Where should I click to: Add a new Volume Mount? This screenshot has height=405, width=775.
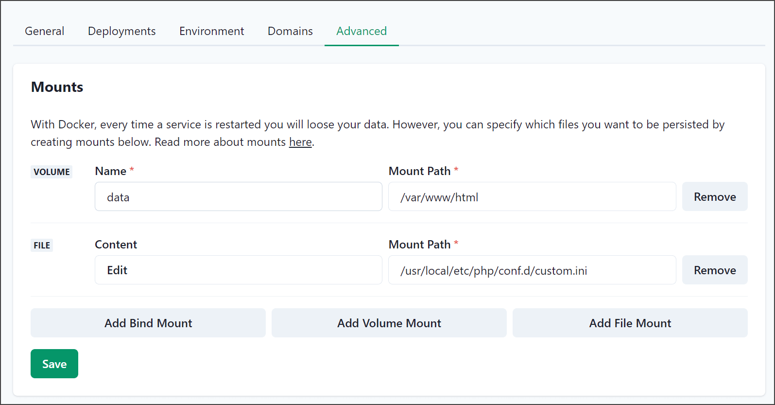pyautogui.click(x=389, y=323)
